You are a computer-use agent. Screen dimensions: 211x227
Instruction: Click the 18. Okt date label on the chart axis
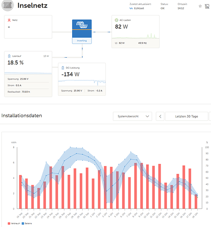coord(195,215)
